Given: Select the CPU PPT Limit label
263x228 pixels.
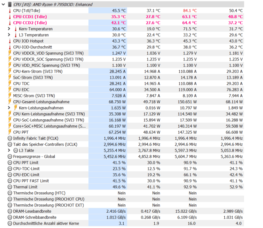Looking at the screenshot, I should click(26, 163).
